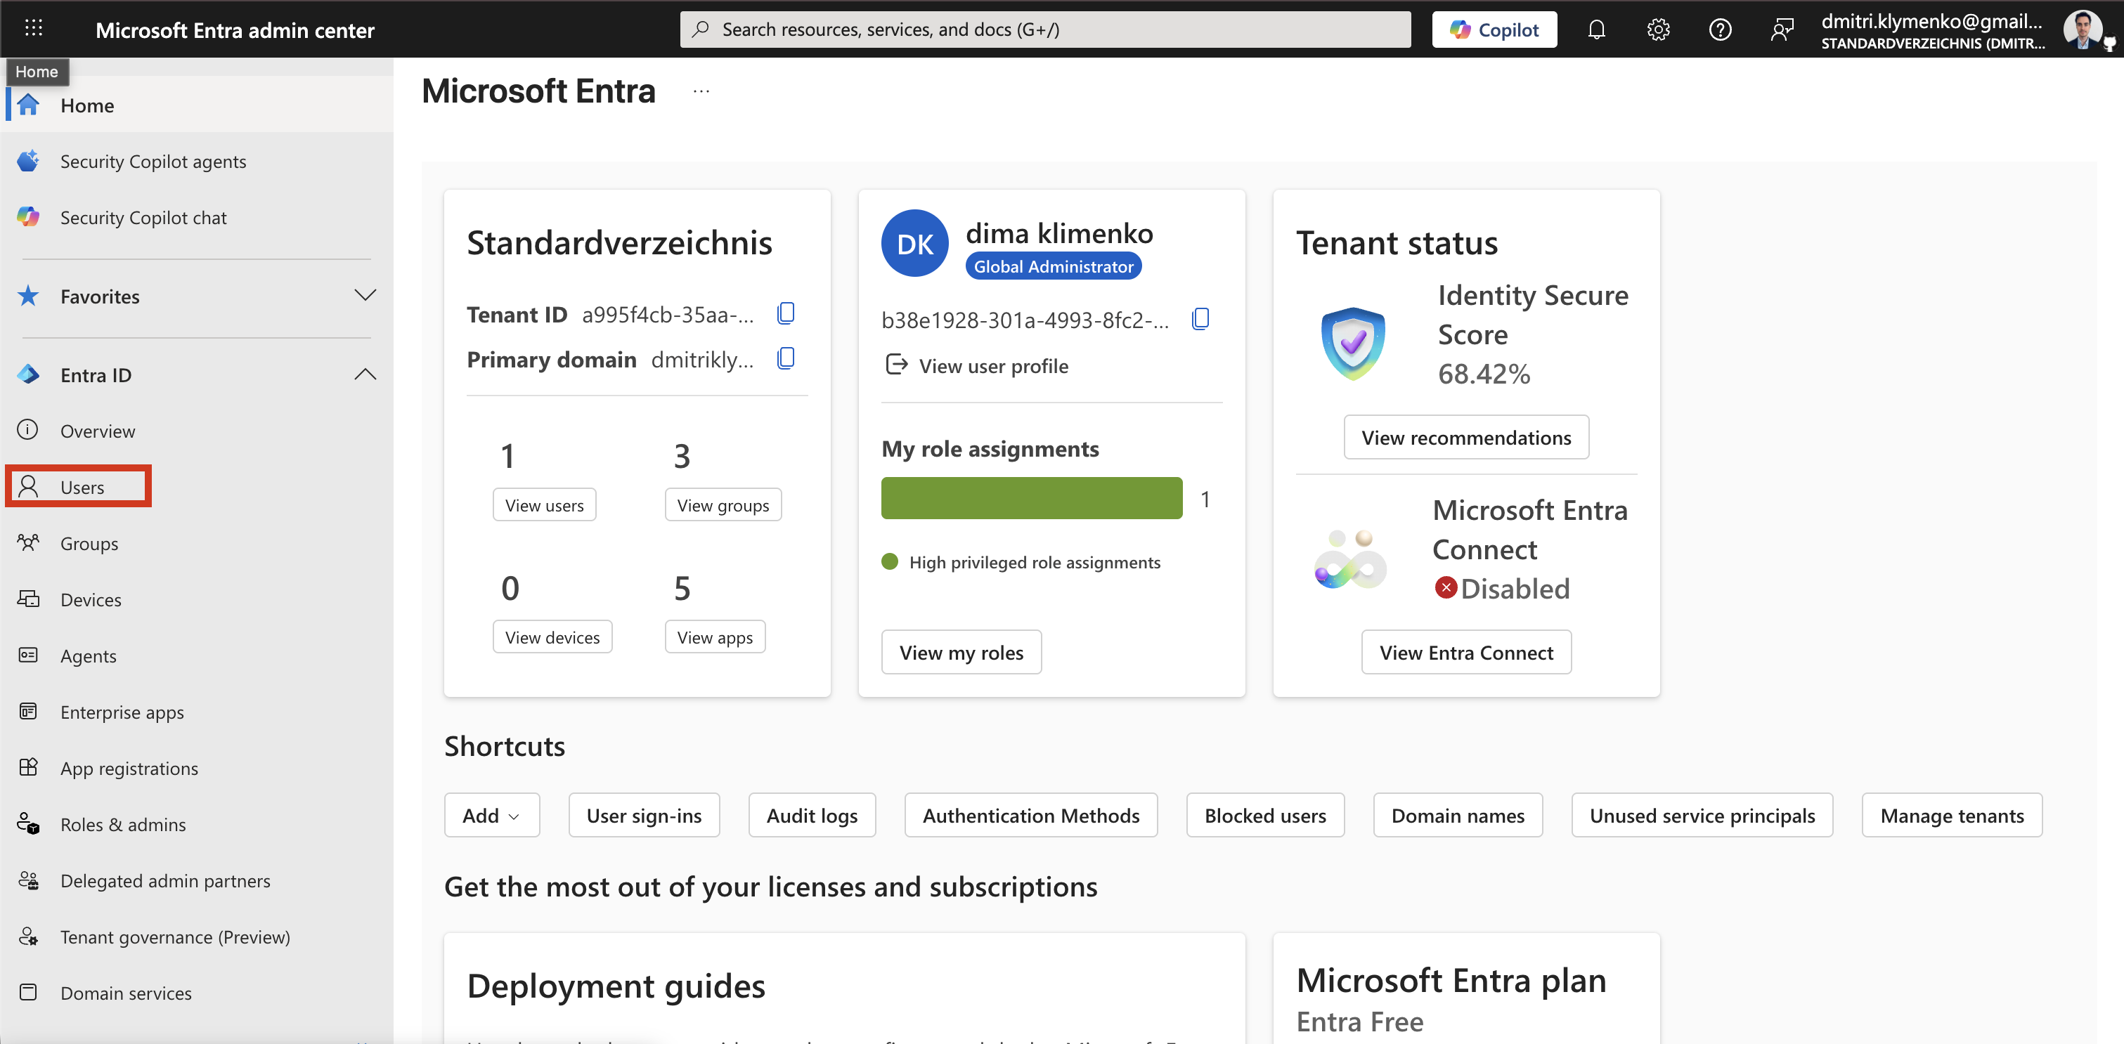Click the Entra Free plan text
2124x1044 pixels.
tap(1360, 1022)
